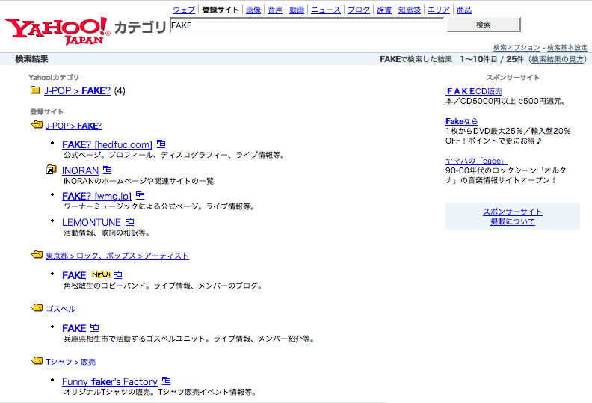Open the Tシャツ > 販売 category link

point(70,362)
